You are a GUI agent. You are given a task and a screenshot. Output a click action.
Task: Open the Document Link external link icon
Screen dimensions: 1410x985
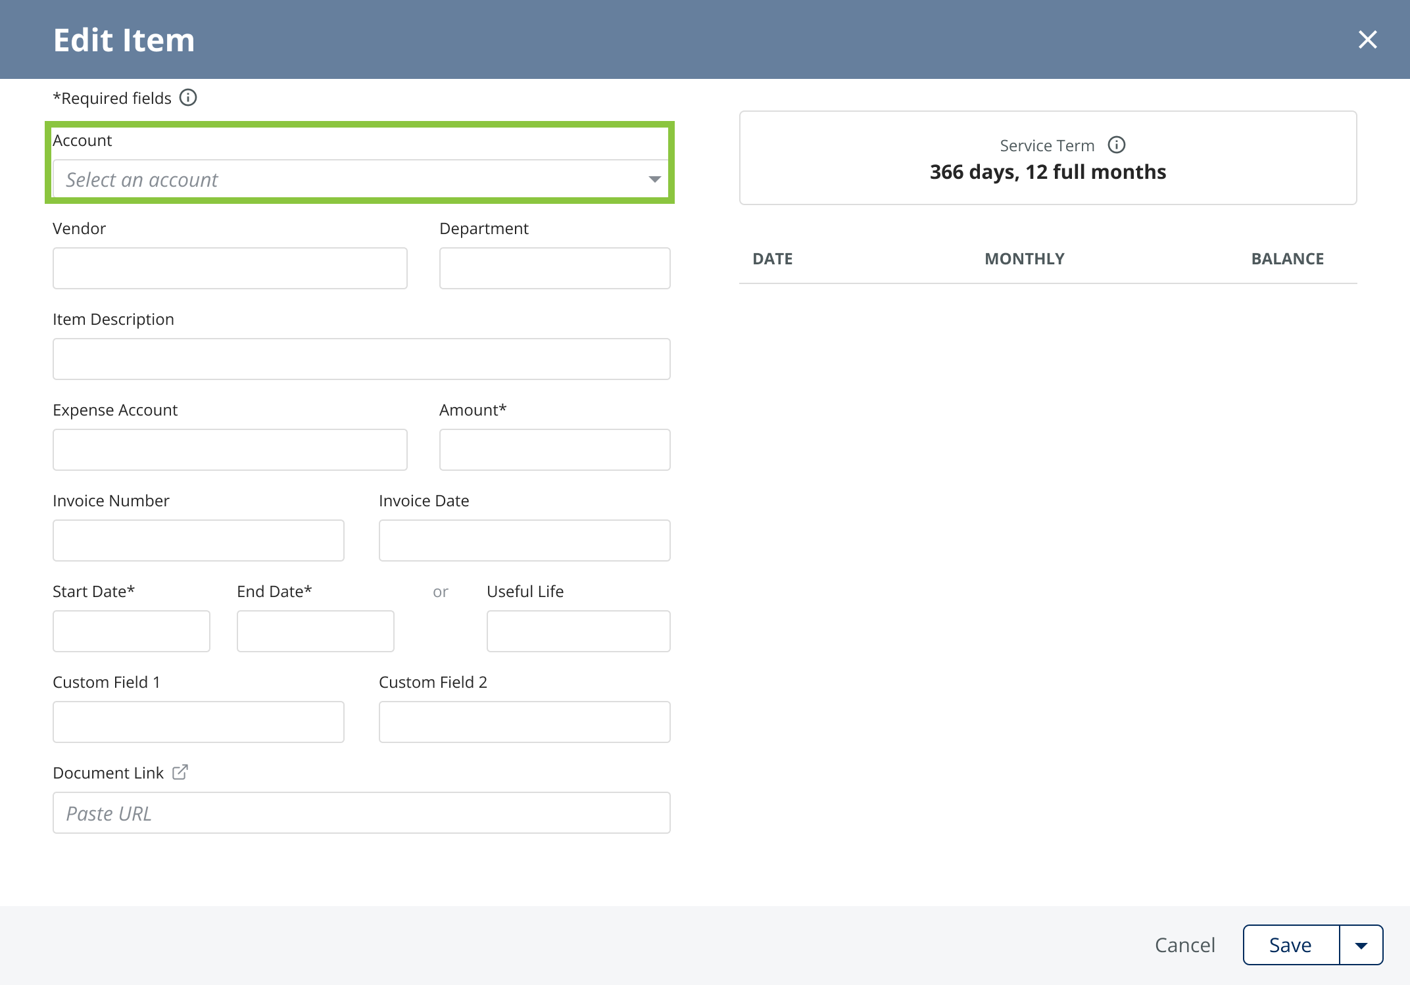click(180, 772)
